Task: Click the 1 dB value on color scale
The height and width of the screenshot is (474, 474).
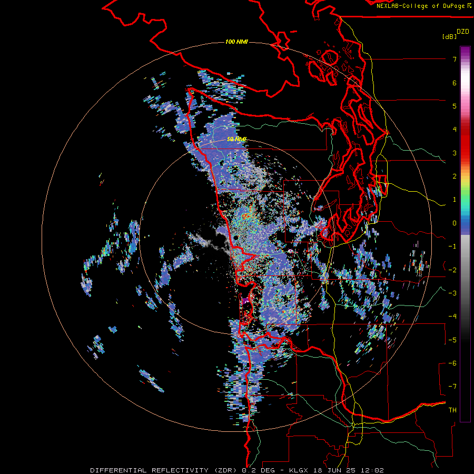Action: point(455,200)
